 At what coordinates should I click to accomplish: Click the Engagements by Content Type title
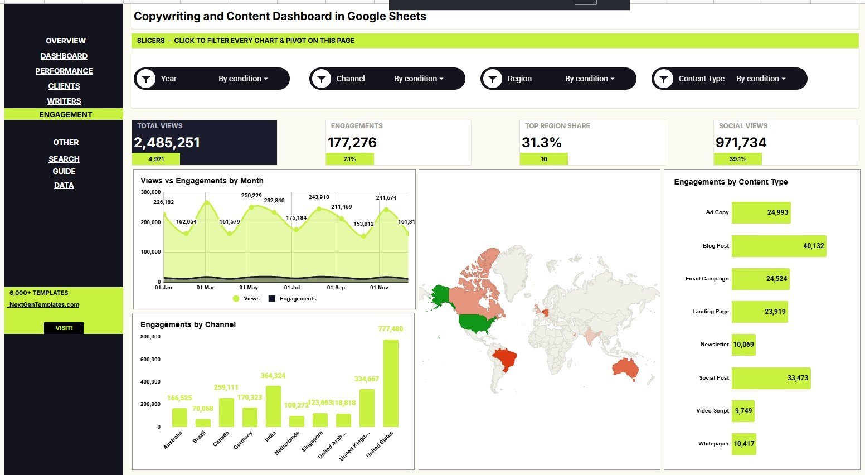tap(731, 182)
